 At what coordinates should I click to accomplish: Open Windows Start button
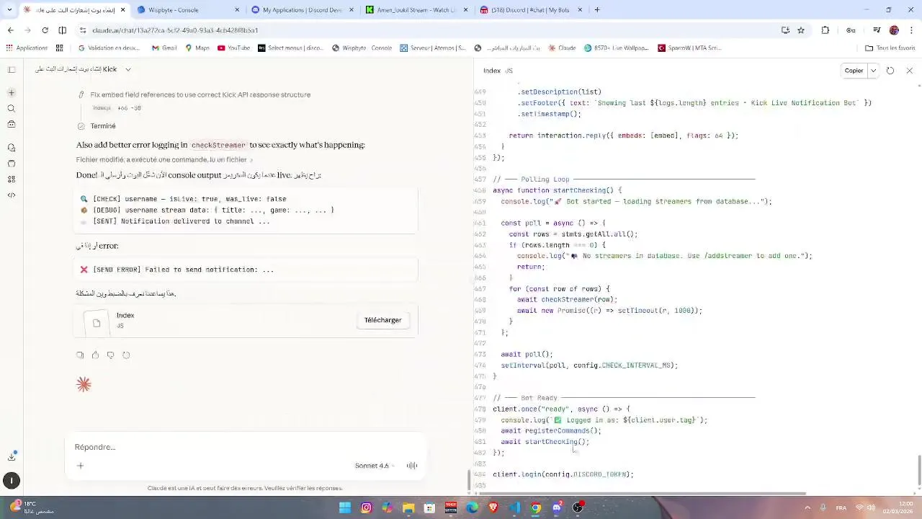tap(345, 507)
